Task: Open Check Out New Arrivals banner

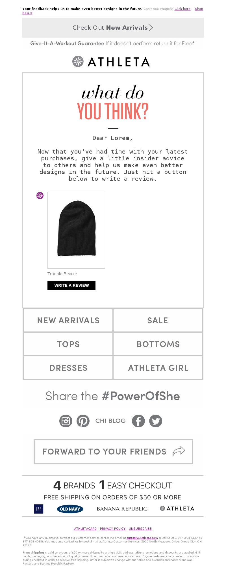Action: [x=113, y=28]
